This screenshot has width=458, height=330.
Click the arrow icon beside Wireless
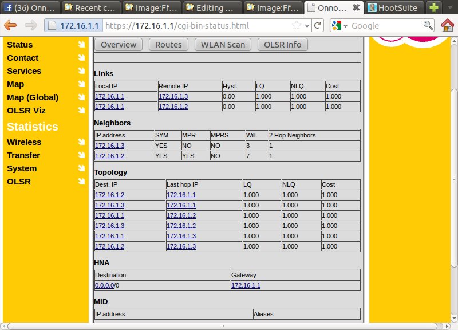(x=81, y=142)
